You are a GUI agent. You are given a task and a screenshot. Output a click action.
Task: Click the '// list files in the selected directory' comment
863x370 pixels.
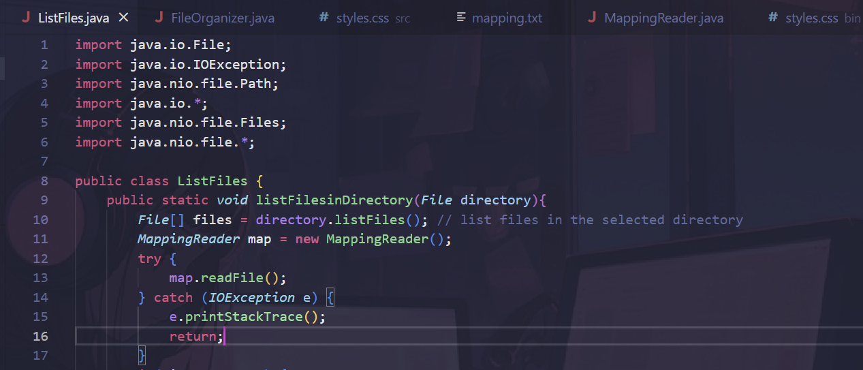591,220
